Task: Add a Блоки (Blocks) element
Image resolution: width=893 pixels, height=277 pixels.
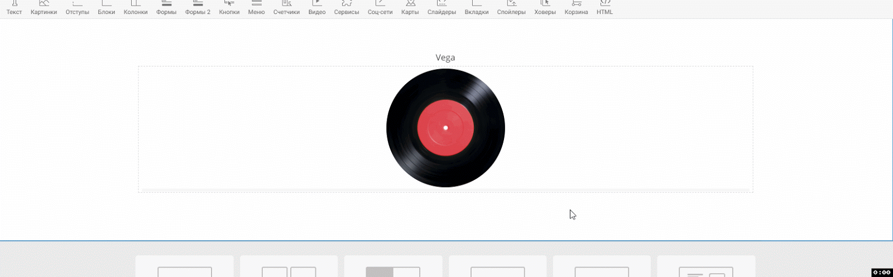Action: tap(106, 8)
